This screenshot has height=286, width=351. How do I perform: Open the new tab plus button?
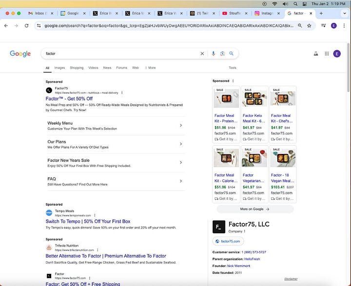[x=321, y=14]
